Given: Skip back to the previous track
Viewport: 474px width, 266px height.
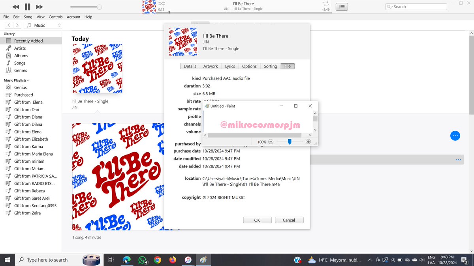Looking at the screenshot, I should [x=16, y=7].
